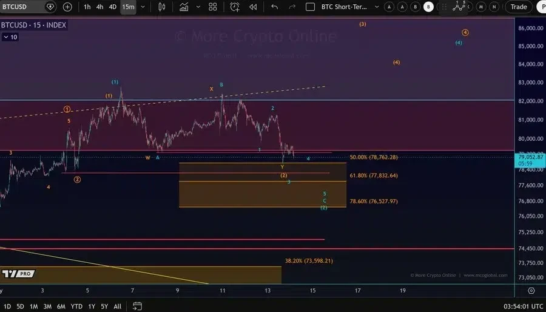Screen dimensions: 546x312
Task: Undo the last chart action
Action: point(274,7)
